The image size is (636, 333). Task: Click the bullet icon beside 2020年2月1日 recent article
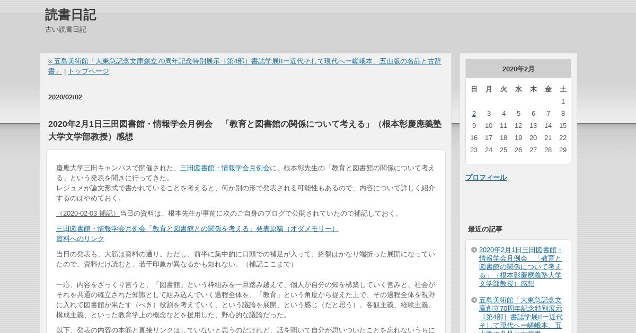pos(474,250)
